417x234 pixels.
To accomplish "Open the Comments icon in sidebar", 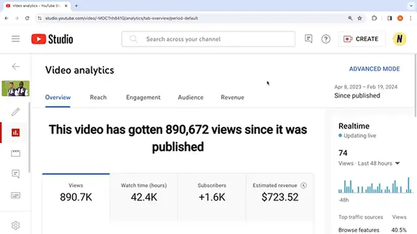I will coord(16,174).
